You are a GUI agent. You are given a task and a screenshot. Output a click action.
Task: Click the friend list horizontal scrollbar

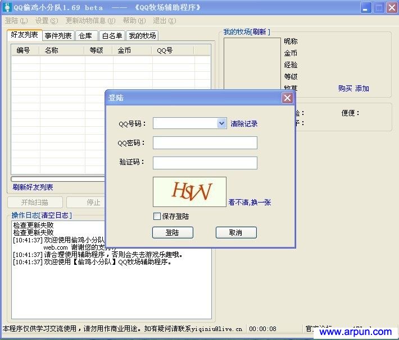pyautogui.click(x=58, y=179)
